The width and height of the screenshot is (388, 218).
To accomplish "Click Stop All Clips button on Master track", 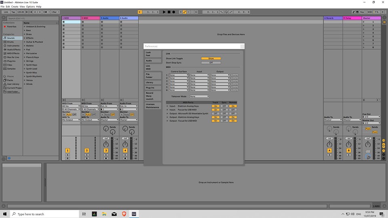I will click(364, 100).
